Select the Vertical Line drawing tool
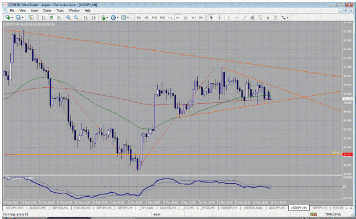356x219 pixels. point(228,18)
